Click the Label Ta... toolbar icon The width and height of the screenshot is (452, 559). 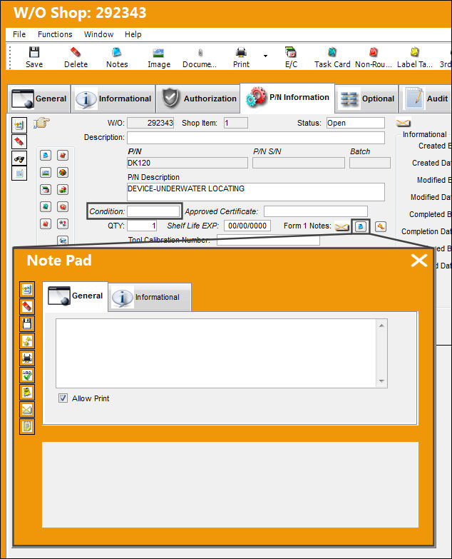[414, 57]
